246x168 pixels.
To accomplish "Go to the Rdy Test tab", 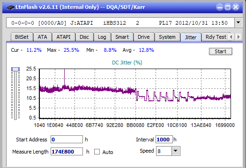I will pos(216,37).
